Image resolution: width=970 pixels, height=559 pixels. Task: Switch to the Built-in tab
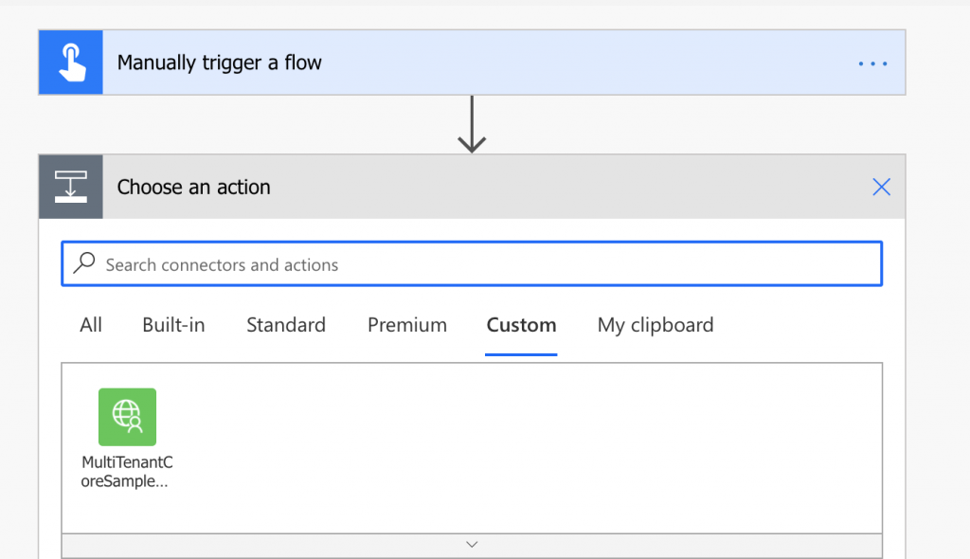[x=173, y=325]
